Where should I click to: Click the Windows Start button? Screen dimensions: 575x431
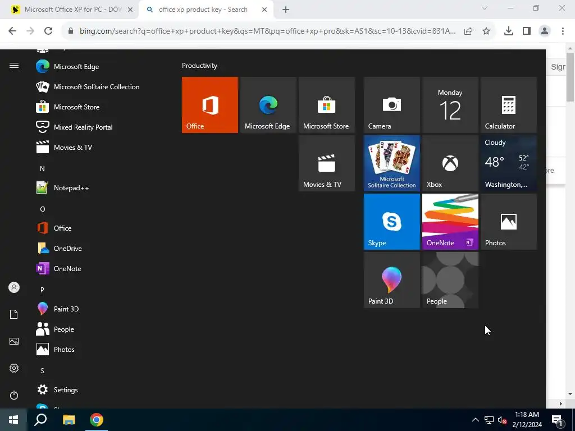click(x=13, y=420)
